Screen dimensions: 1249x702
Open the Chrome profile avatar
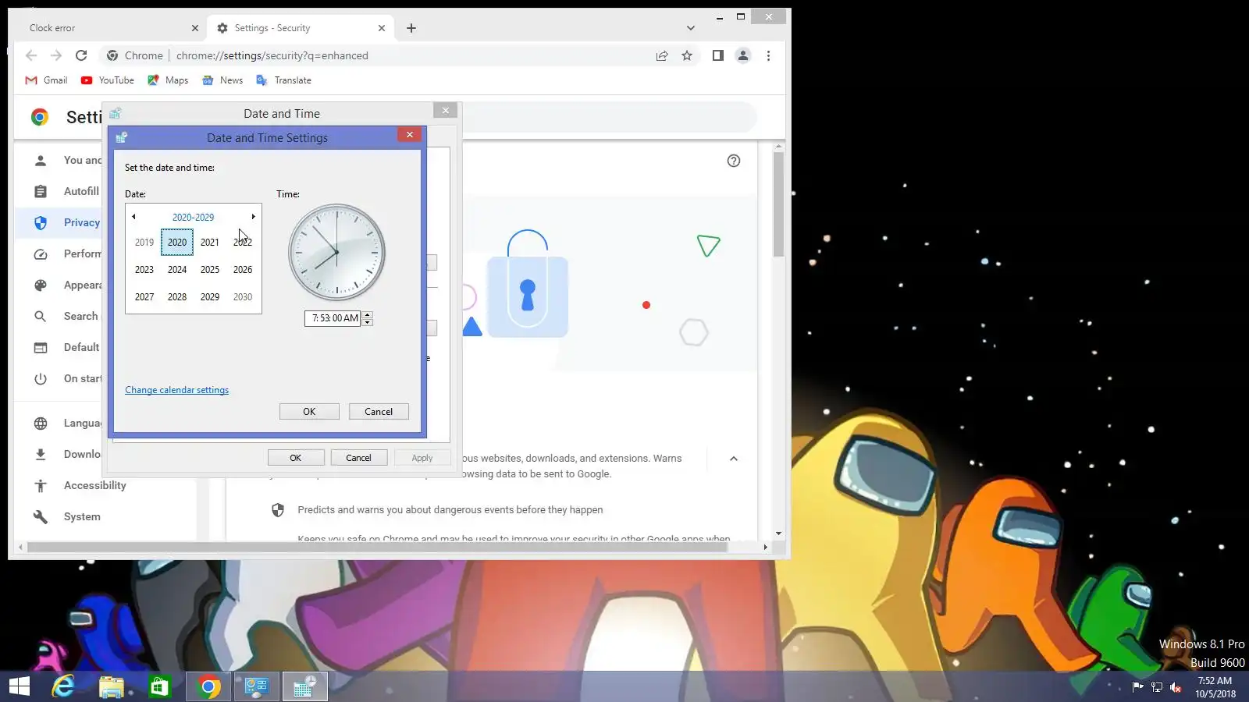click(x=743, y=55)
